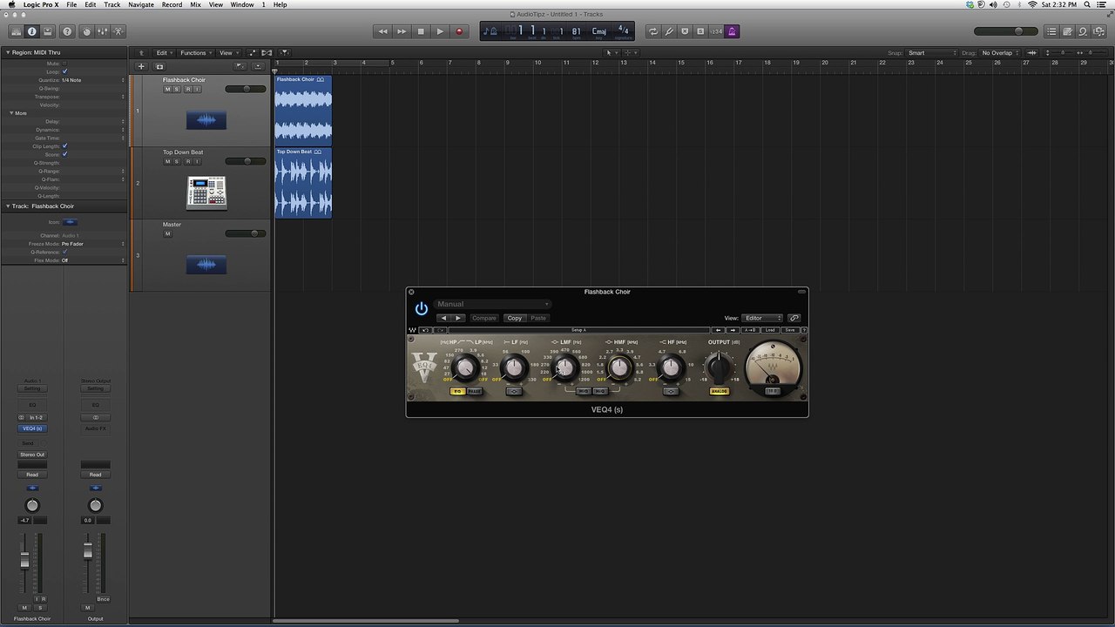The width and height of the screenshot is (1115, 627).
Task: Open the List Editors button
Action: point(1051,31)
